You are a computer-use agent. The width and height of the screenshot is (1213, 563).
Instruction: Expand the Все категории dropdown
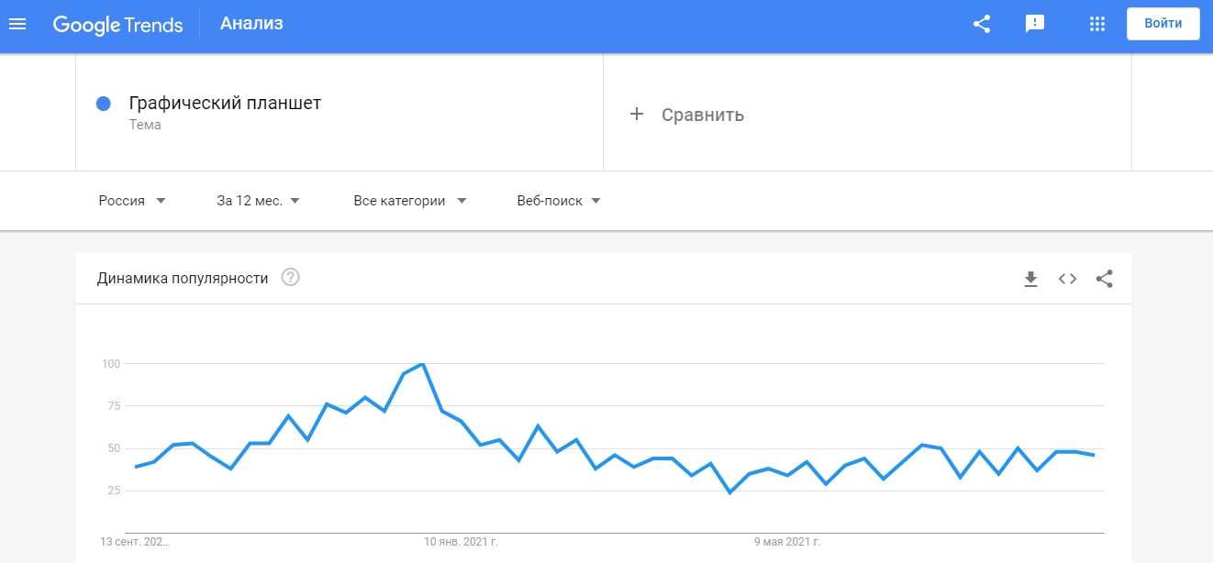(410, 201)
